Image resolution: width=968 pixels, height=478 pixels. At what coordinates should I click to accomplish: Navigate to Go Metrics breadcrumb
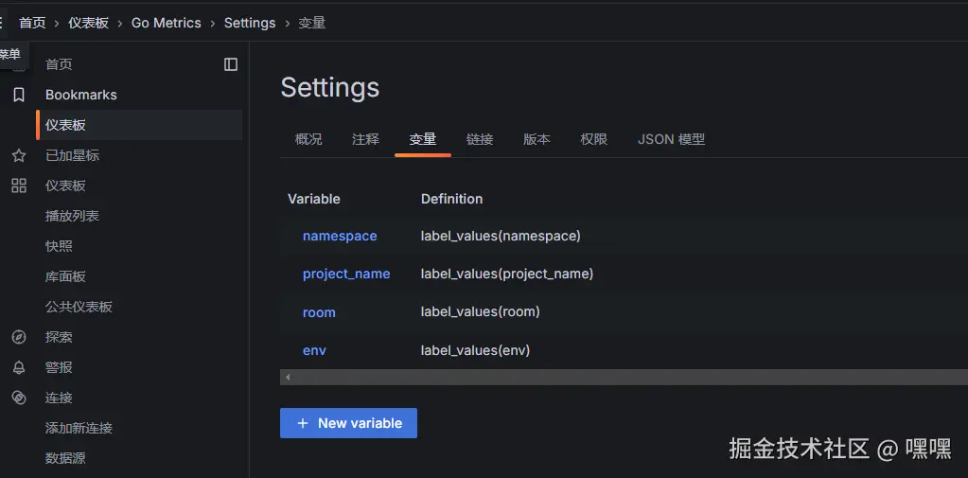[166, 23]
